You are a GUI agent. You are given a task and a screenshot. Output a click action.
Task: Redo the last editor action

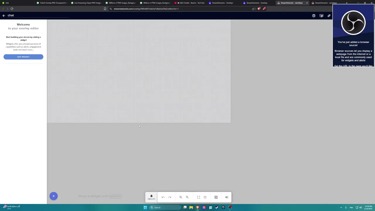coord(170,197)
